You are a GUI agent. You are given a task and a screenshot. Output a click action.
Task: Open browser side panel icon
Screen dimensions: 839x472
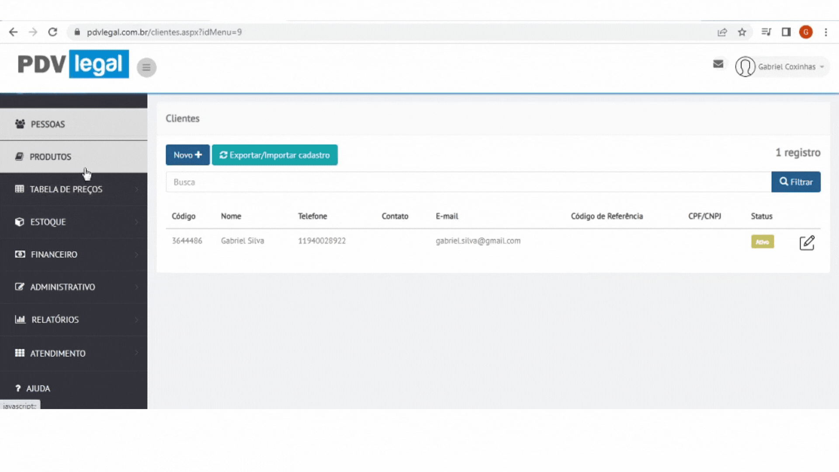coord(786,32)
